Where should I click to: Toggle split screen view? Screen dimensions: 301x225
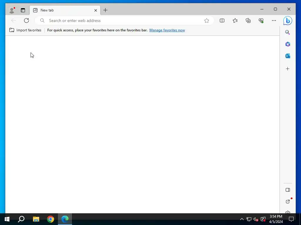pyautogui.click(x=222, y=21)
